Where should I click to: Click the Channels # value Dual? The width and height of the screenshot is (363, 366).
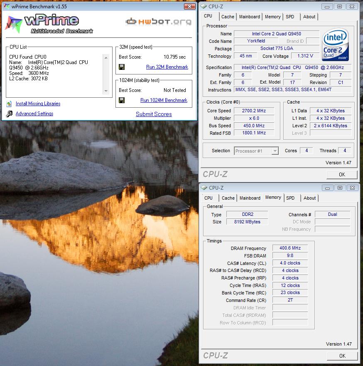[332, 215]
